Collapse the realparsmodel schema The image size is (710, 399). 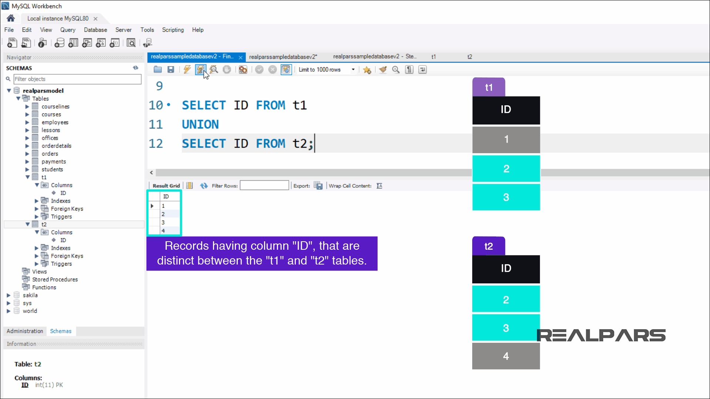9,91
